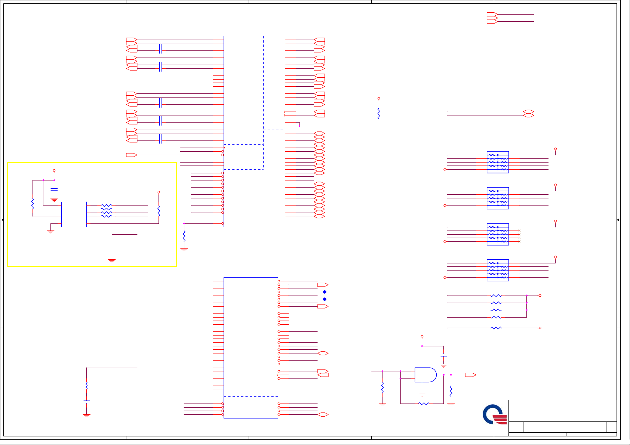Click the resistor network with unconnected X pins
The image size is (630, 445).
click(498, 234)
